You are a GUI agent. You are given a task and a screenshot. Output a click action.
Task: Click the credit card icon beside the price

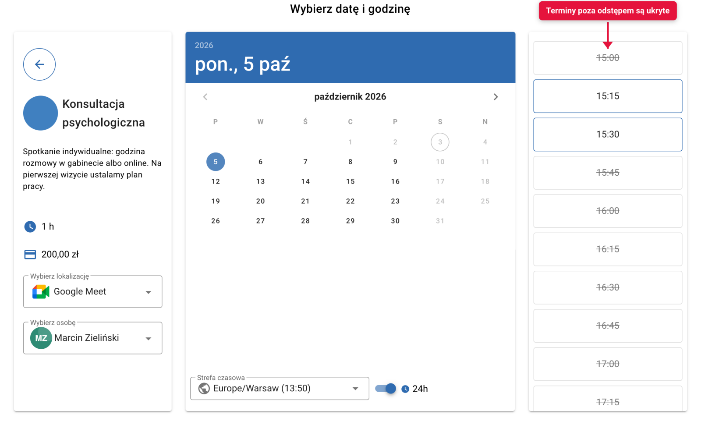click(x=30, y=255)
